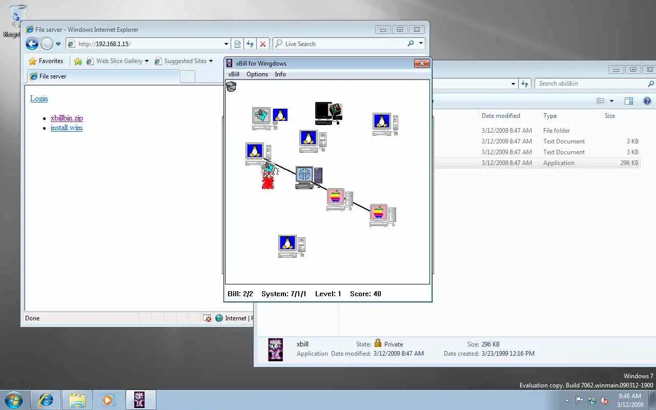Click the red Stop button in Internet Explorer
656x410 pixels.
pos(263,44)
